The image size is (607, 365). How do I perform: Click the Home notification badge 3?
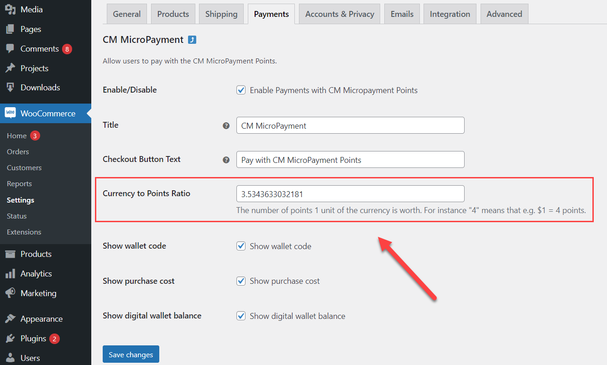point(35,136)
